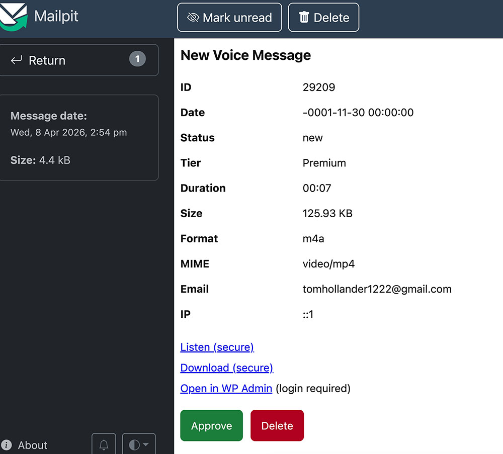The width and height of the screenshot is (503, 454).
Task: Follow the Open in WP Admin link
Action: pyautogui.click(x=226, y=388)
